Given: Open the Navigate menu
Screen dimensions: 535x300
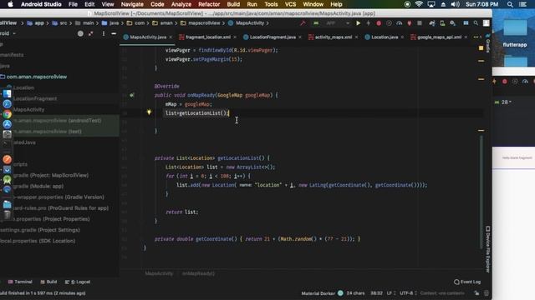Looking at the screenshot, I should [x=132, y=4].
